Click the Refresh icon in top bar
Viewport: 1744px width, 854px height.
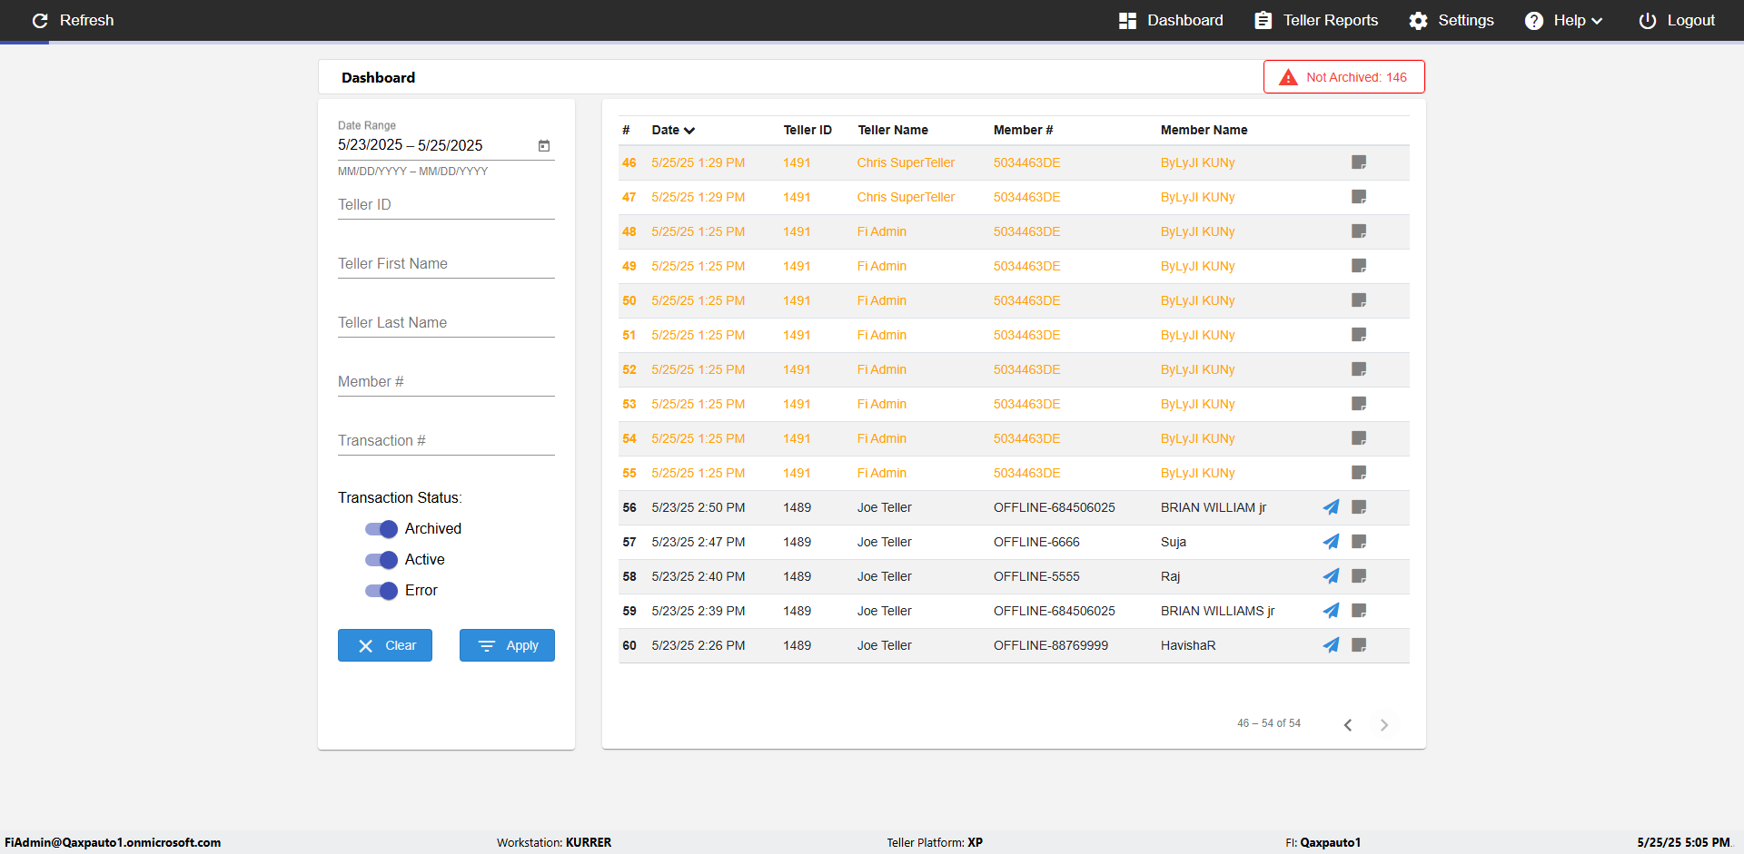pyautogui.click(x=40, y=20)
